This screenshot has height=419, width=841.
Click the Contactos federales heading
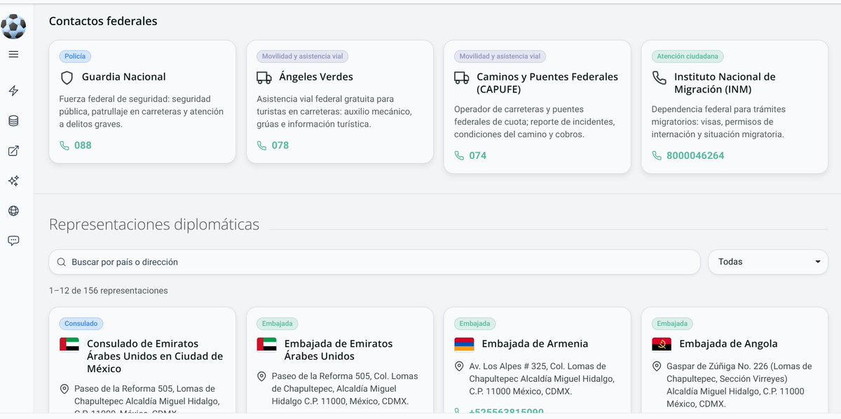coord(103,21)
